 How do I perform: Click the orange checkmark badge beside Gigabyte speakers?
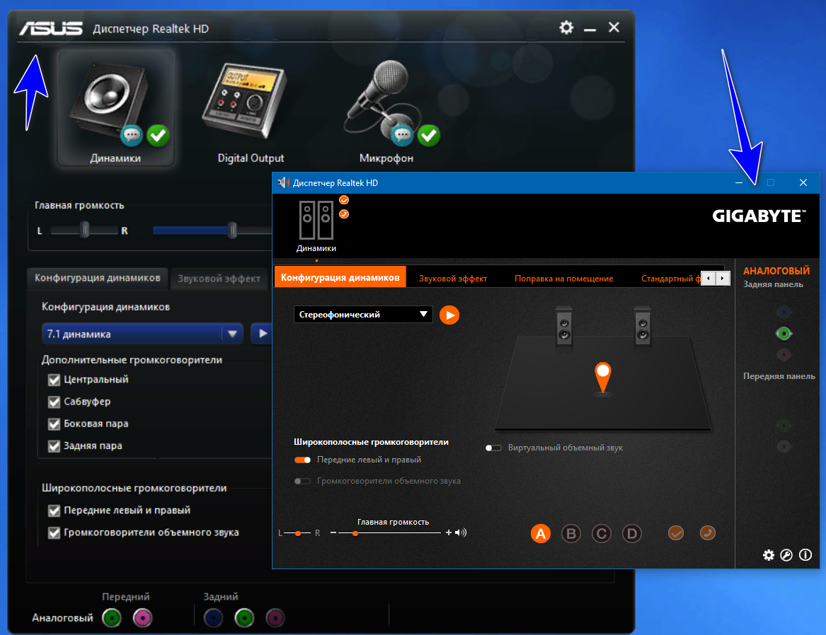click(344, 200)
